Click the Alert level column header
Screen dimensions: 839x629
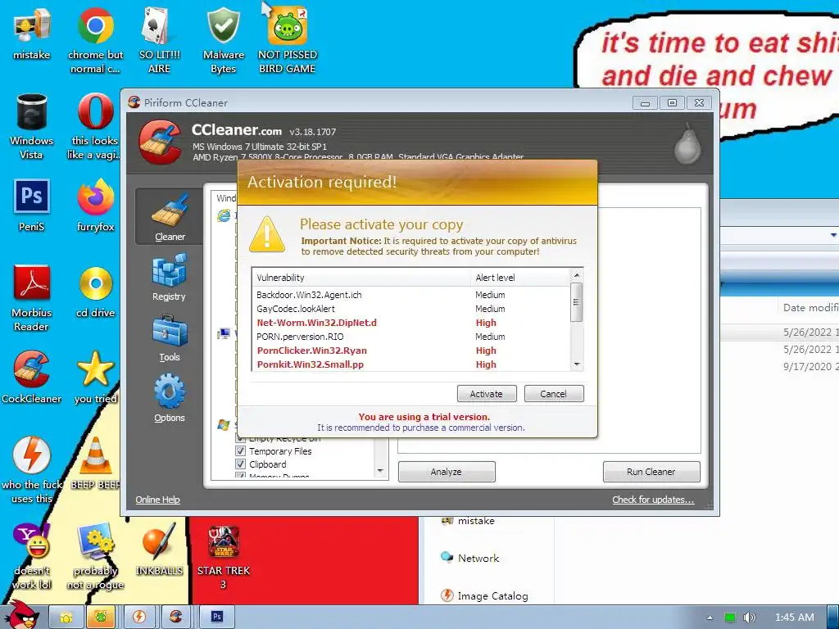coord(520,278)
